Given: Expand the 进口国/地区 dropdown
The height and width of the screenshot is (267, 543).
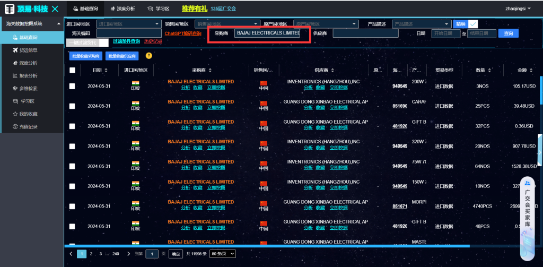Looking at the screenshot, I should click(x=156, y=24).
